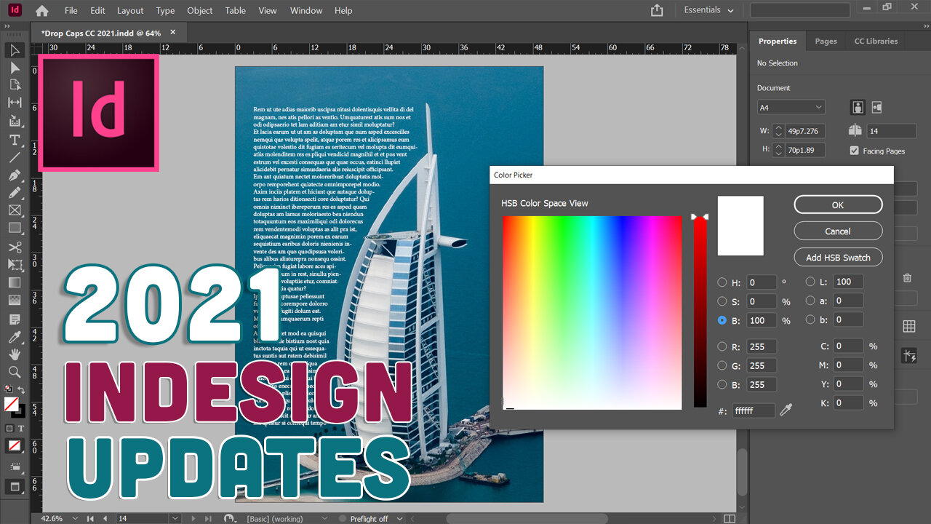The image size is (931, 524).
Task: Click OK in the Color Picker
Action: 838,205
